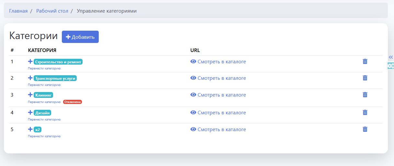Click the red Отключена badge
This screenshot has height=166, width=394.
73,102
